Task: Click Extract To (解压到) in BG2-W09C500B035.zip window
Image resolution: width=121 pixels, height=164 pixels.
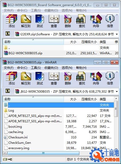Action: 26,78
